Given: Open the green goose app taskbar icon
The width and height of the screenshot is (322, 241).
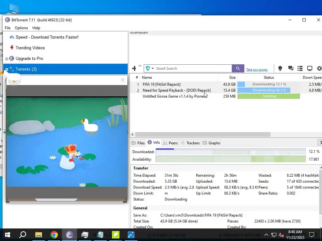Looking at the screenshot, I should [x=116, y=235].
